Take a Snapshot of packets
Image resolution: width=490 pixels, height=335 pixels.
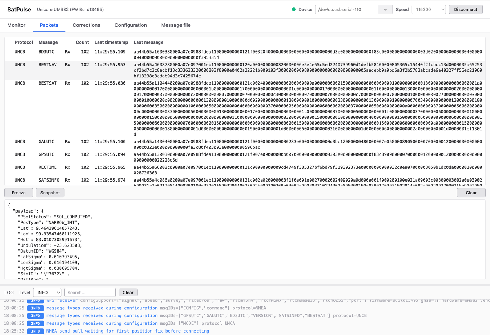[x=50, y=193]
